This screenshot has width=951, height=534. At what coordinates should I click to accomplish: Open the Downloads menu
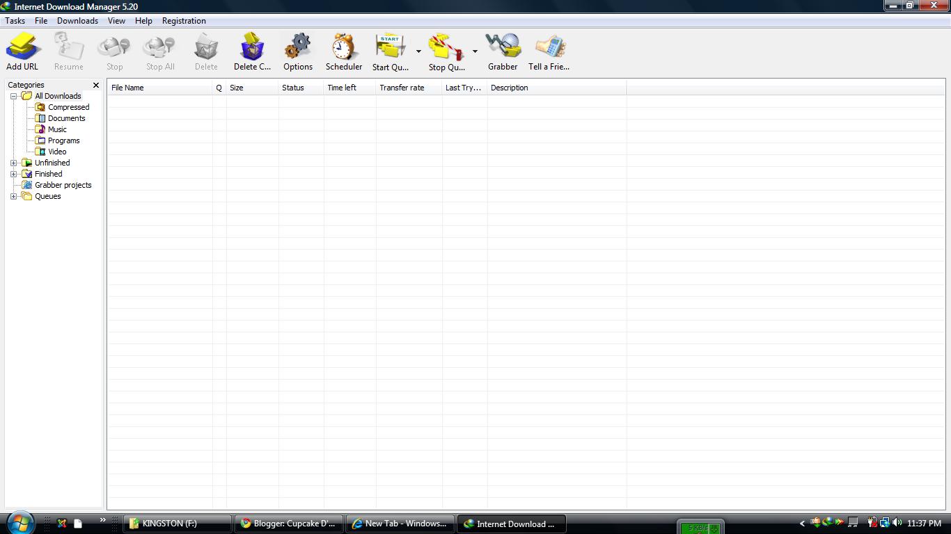point(77,21)
